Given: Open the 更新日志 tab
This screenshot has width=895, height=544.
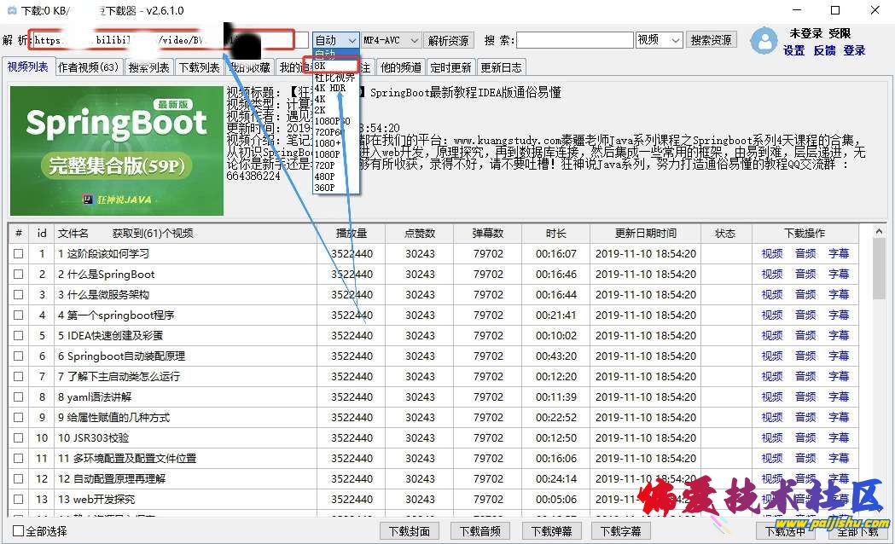Looking at the screenshot, I should (x=501, y=67).
